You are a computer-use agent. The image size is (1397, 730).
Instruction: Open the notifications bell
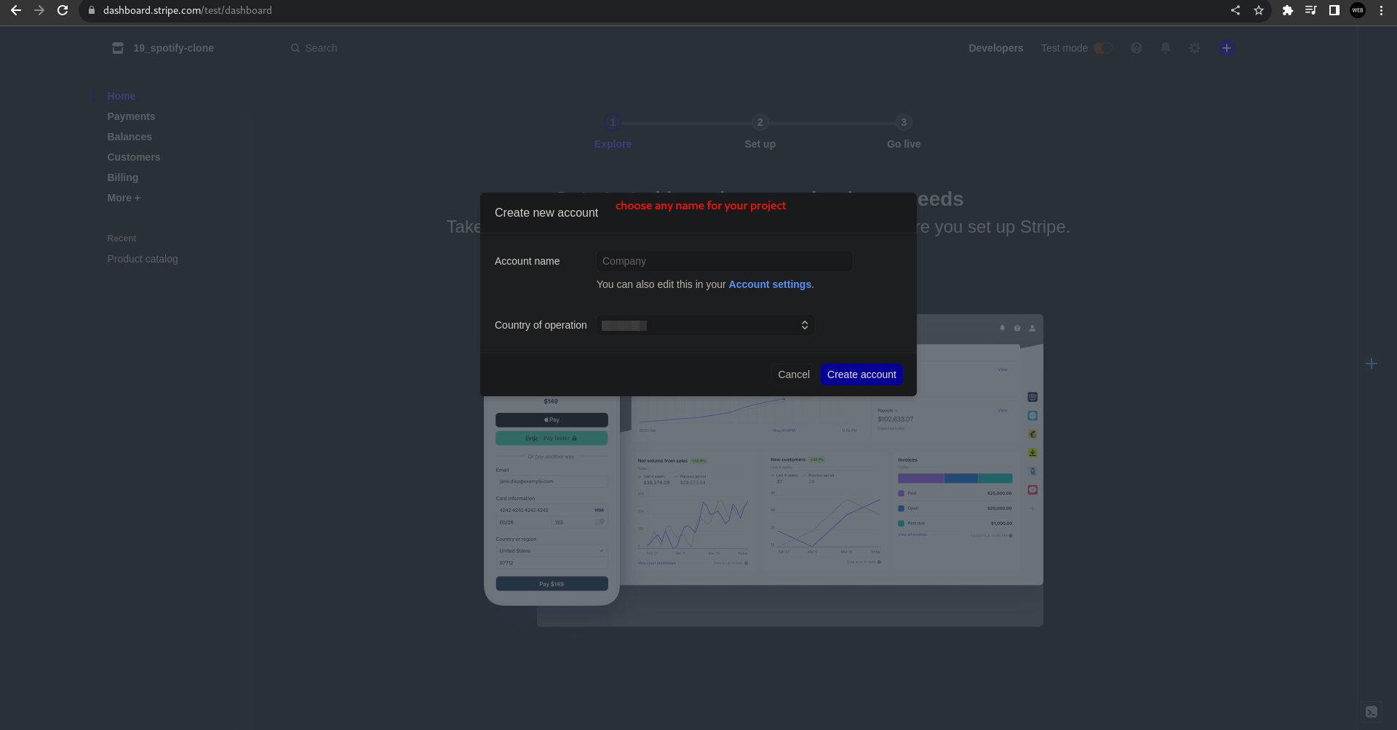(1166, 48)
